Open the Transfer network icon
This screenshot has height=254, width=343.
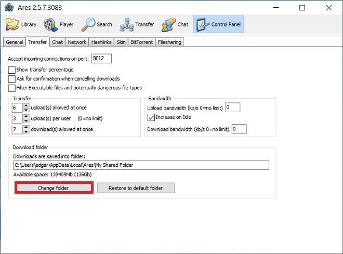click(126, 24)
